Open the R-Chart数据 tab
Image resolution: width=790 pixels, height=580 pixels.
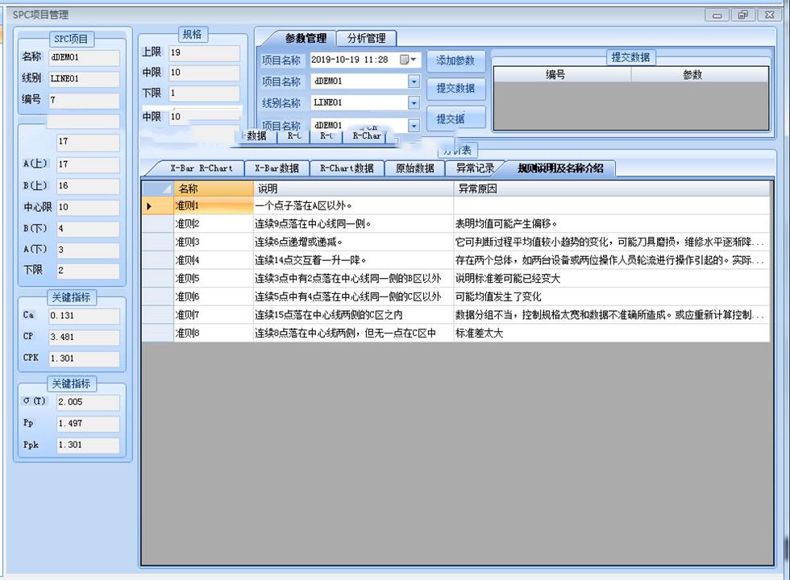347,168
